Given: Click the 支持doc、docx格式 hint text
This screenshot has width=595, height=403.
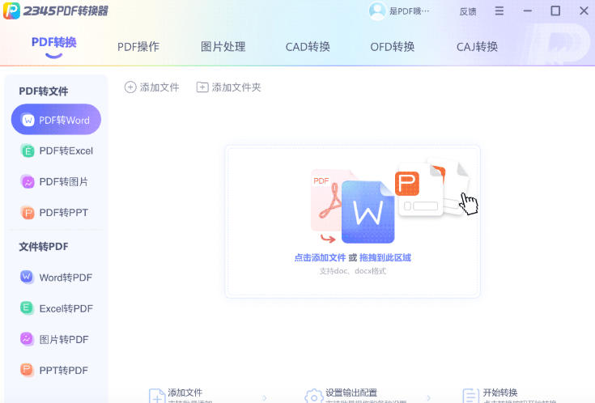Looking at the screenshot, I should (352, 271).
